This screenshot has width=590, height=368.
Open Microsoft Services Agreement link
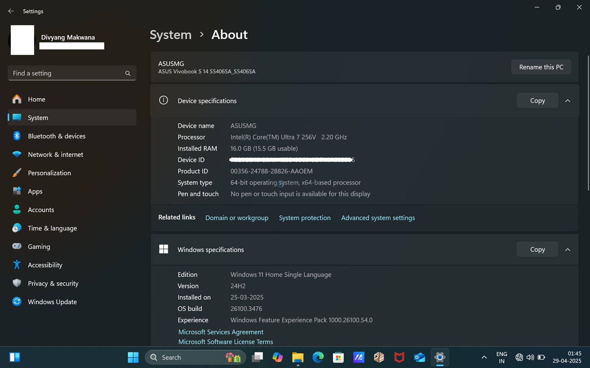pos(221,332)
